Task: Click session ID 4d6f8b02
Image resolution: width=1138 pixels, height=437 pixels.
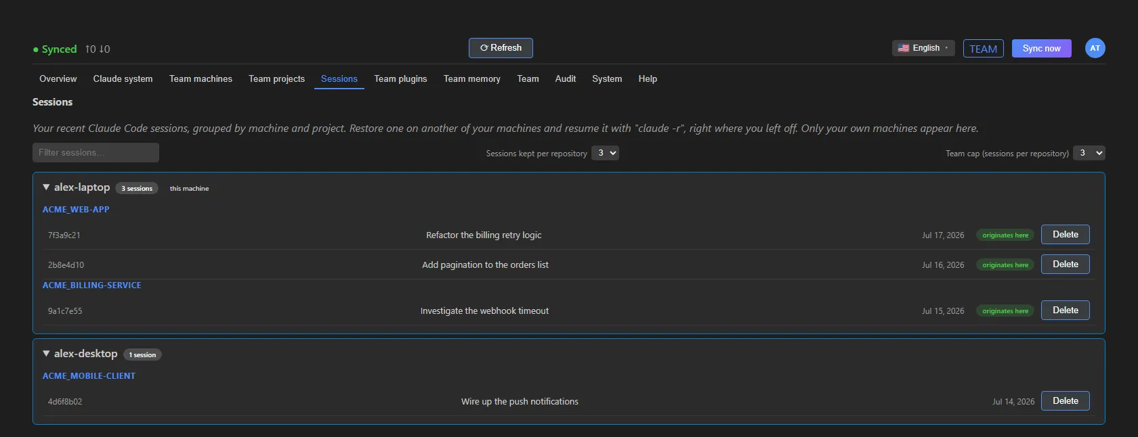Action: coord(65,402)
